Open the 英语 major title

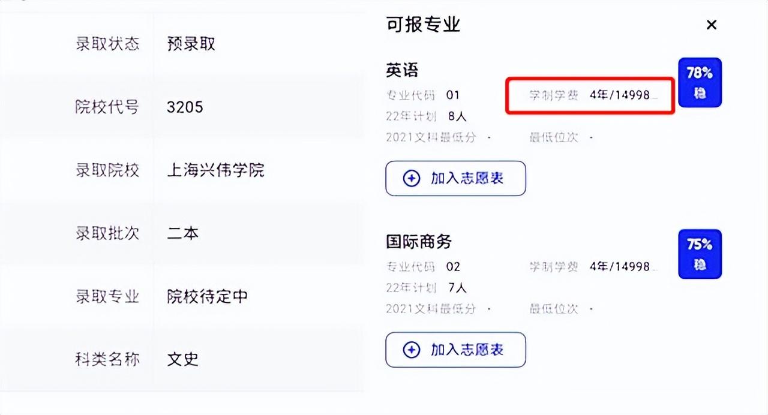402,70
